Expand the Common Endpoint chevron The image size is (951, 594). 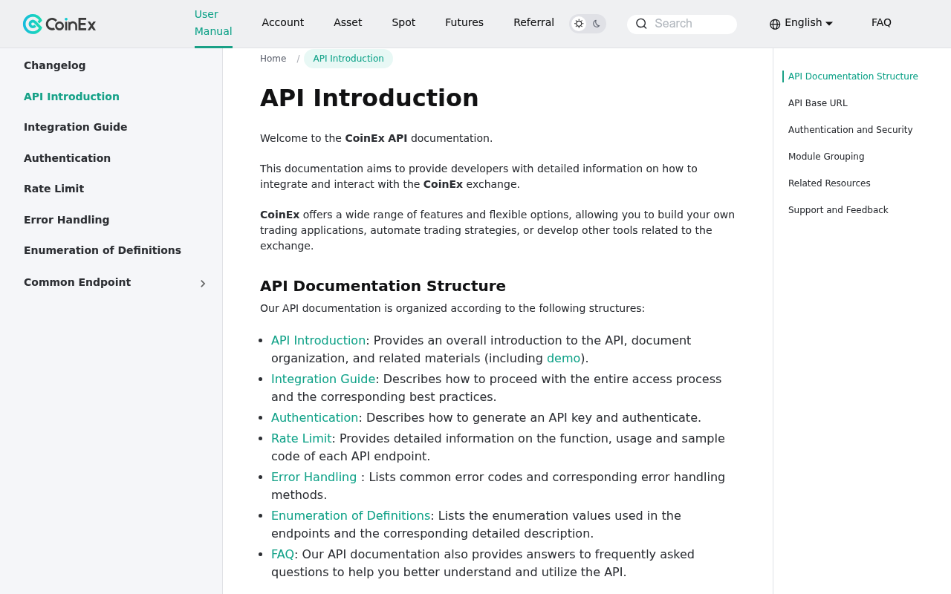203,284
